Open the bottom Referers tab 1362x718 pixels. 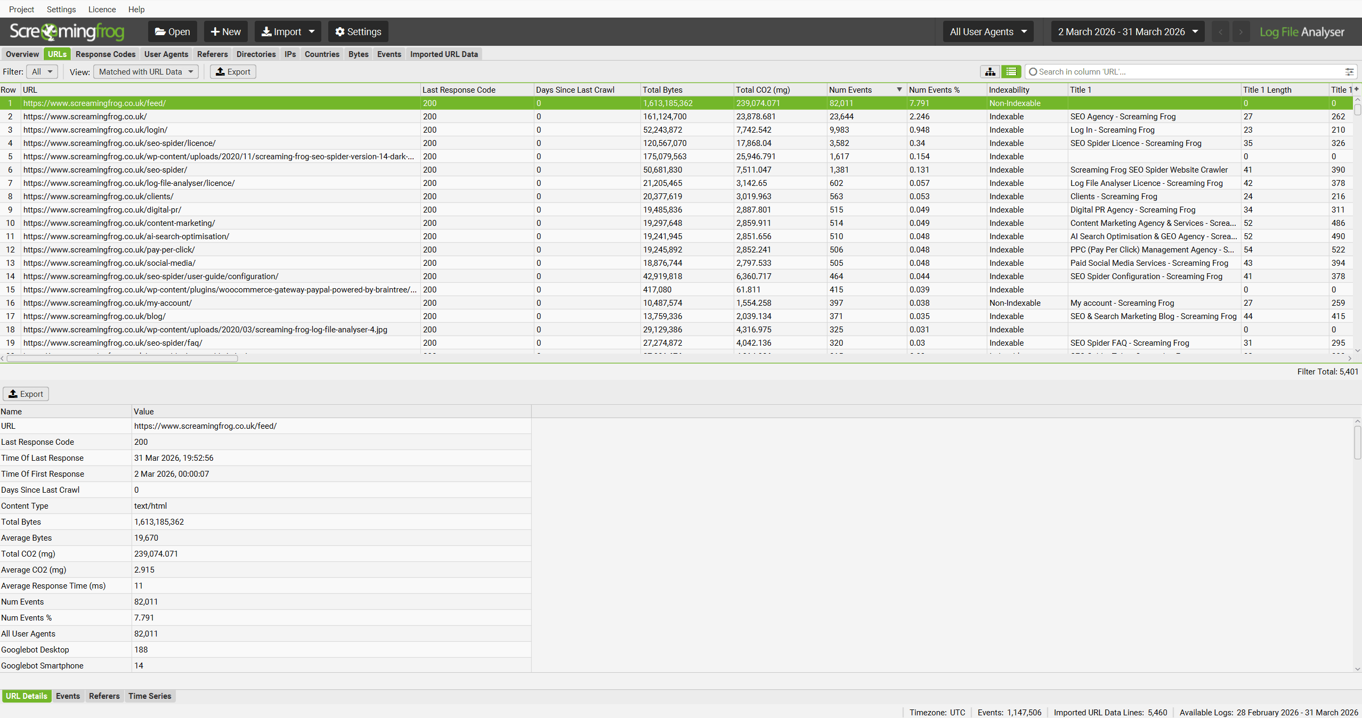click(x=104, y=696)
